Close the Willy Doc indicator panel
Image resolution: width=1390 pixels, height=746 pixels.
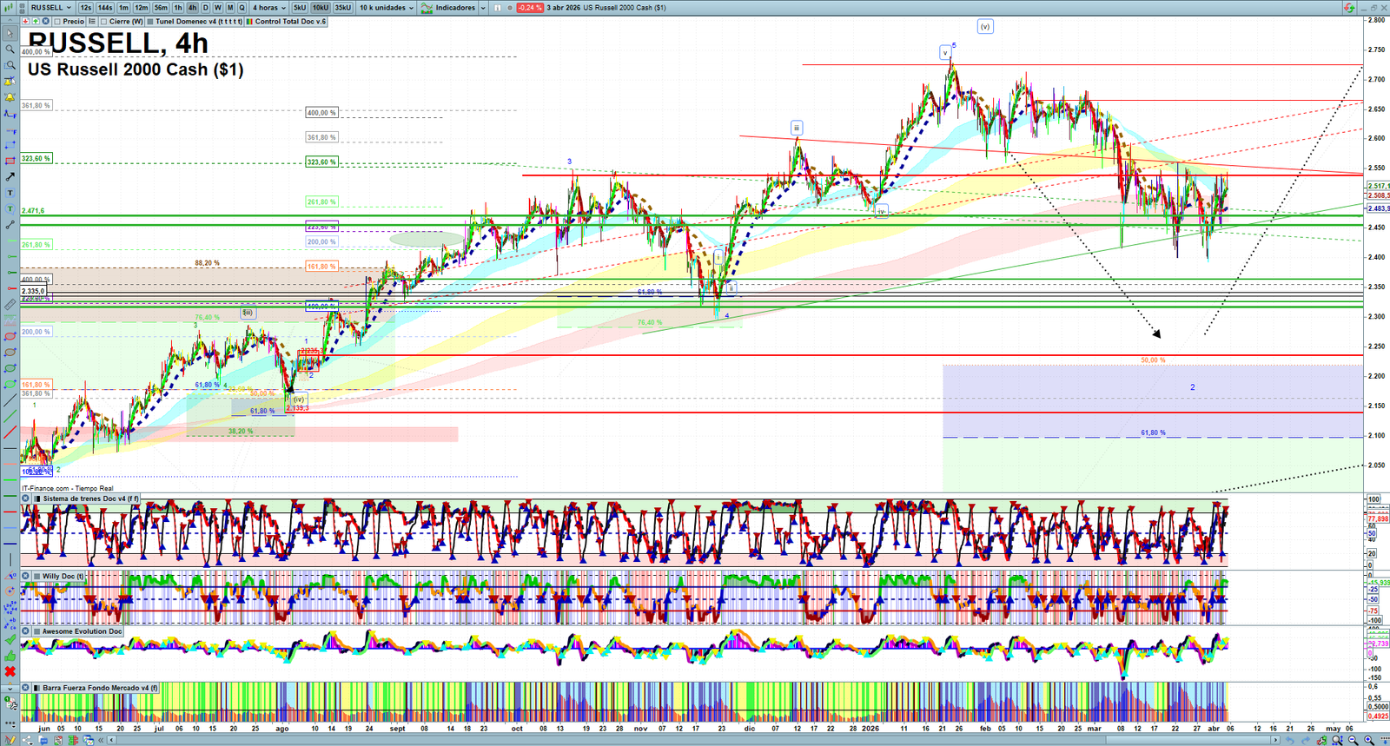point(26,576)
